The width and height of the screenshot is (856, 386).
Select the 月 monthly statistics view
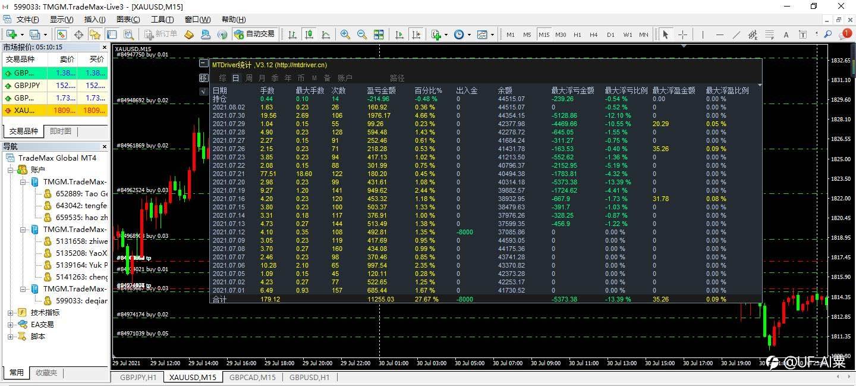[x=262, y=78]
